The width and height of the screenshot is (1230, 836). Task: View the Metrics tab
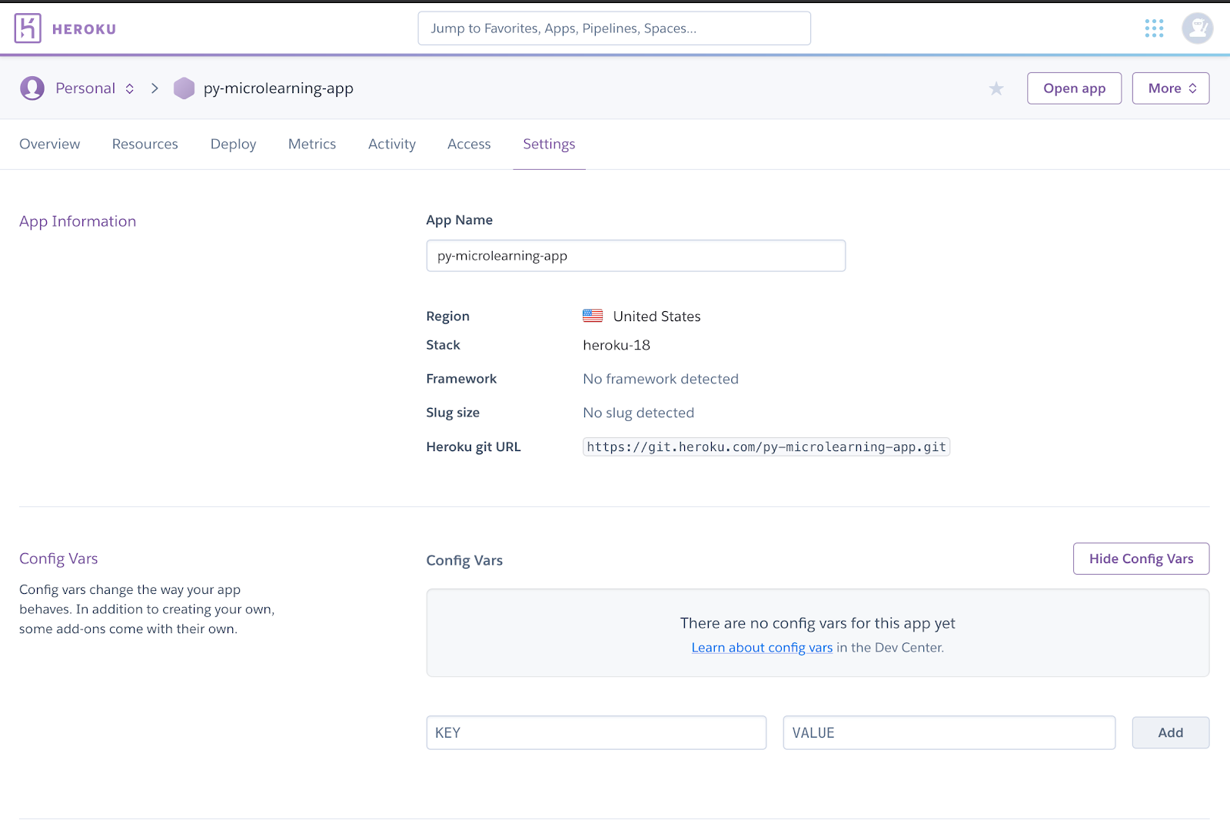click(x=312, y=144)
